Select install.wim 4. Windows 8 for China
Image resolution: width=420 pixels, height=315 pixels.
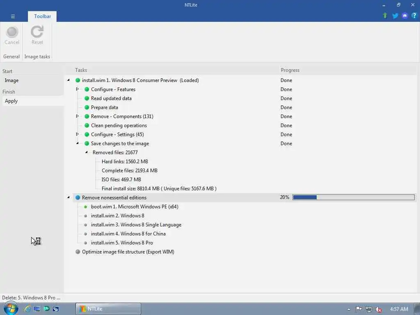[x=128, y=234]
